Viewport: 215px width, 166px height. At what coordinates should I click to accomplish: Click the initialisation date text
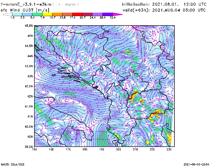click(164, 4)
